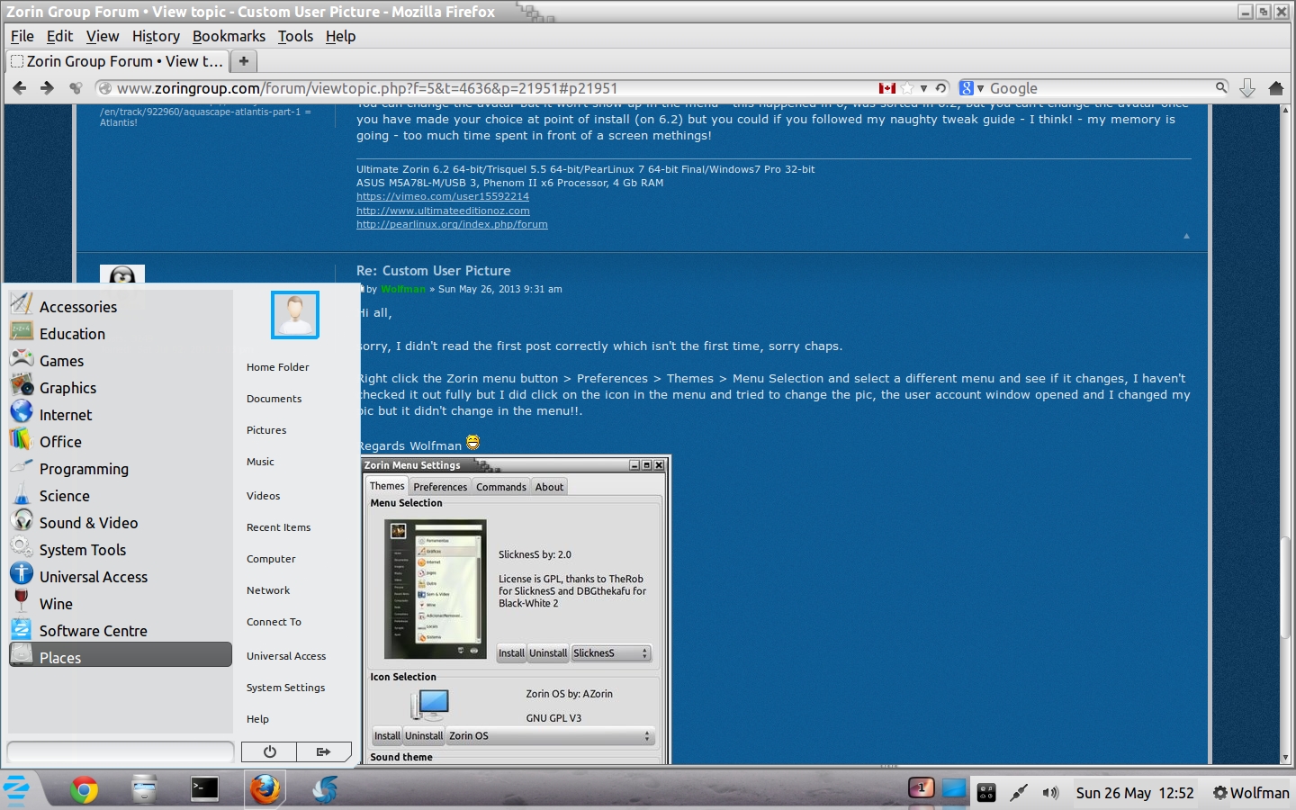Click the bookmark star icon in URL bar
The image size is (1296, 810).
click(907, 88)
